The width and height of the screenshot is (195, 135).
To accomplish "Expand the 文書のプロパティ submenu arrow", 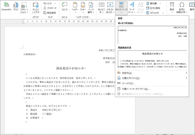I will point(186,78).
